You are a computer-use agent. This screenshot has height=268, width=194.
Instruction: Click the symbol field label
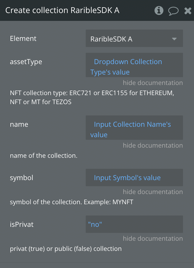point(21,178)
